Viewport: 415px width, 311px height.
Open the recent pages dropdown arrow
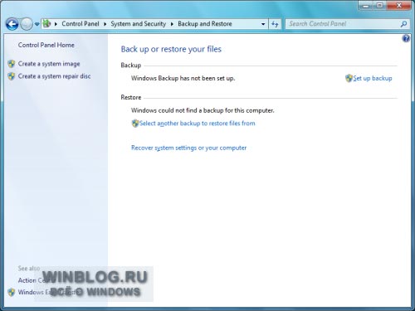coord(37,24)
